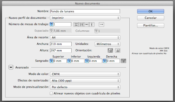
Task: Set landscape orientation icon
Action: coord(118,51)
